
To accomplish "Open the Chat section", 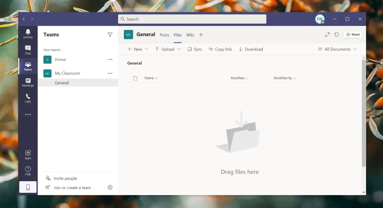I will pos(28,50).
